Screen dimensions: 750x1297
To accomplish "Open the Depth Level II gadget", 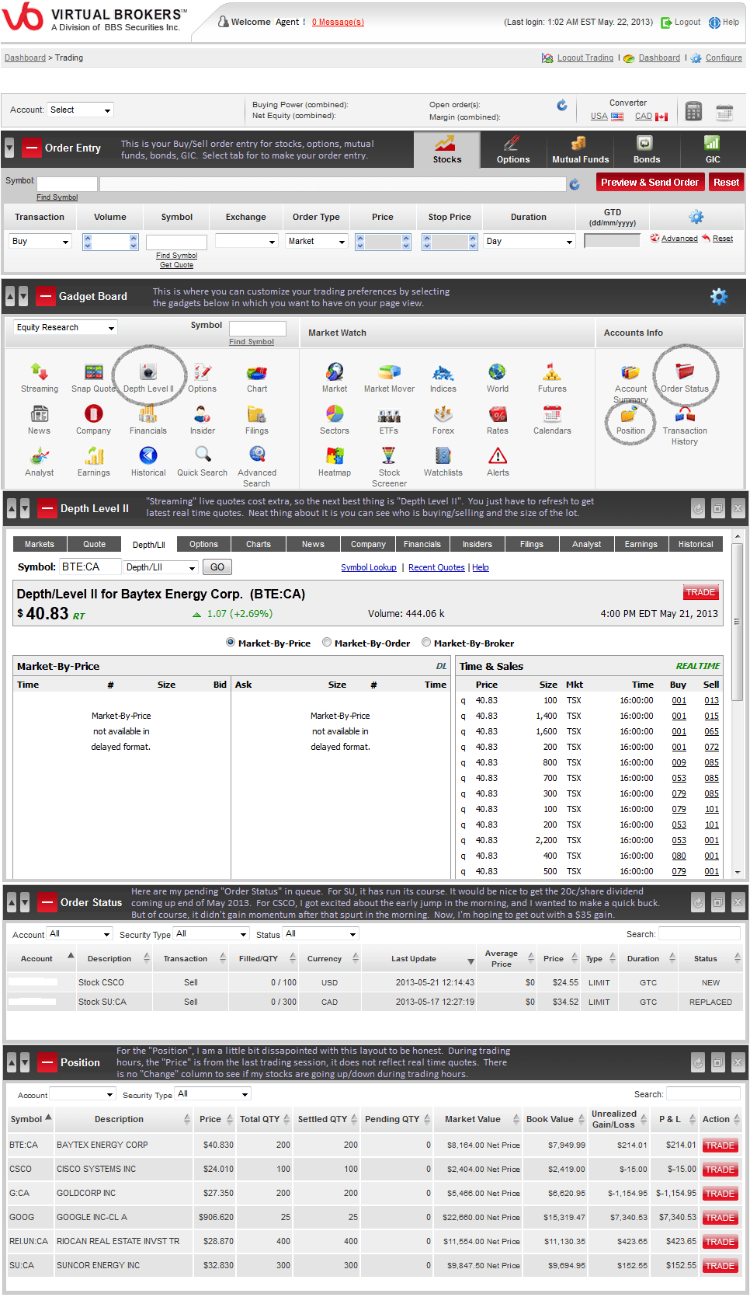I will tap(148, 372).
